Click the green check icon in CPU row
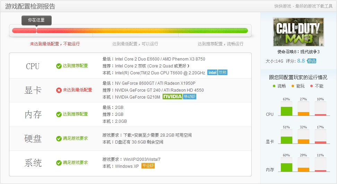The image size is (337, 184). [59, 66]
